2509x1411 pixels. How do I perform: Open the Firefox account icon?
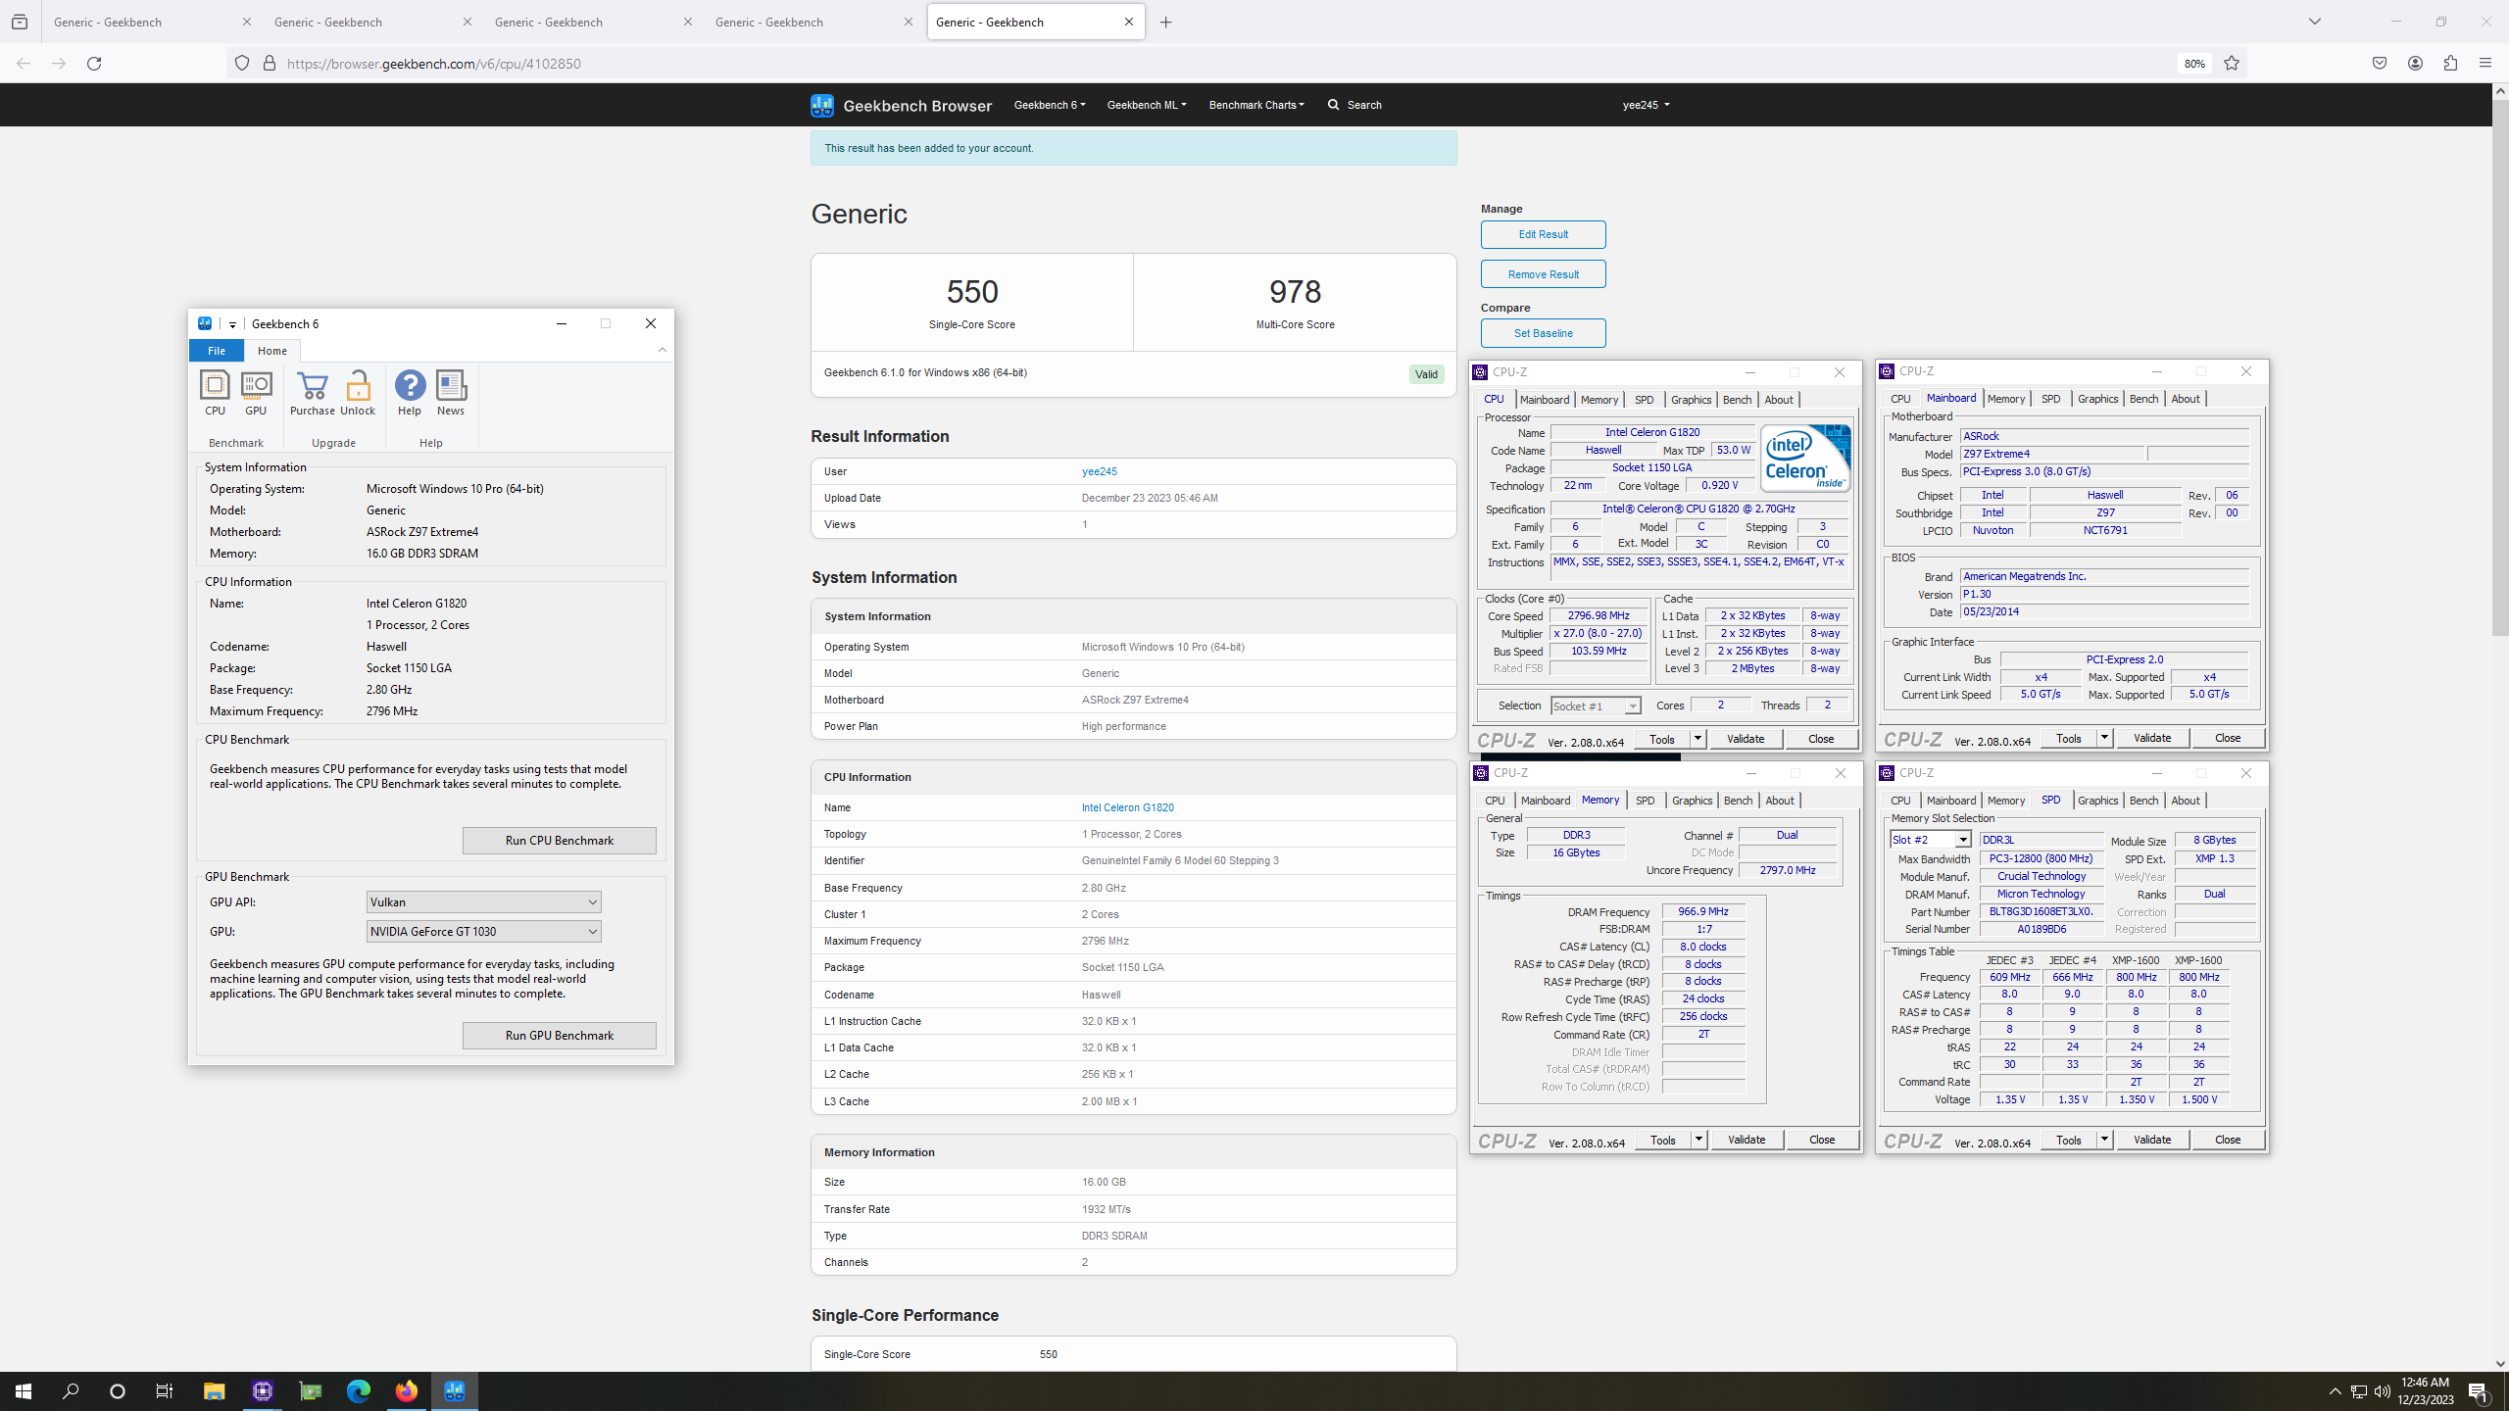(2415, 64)
